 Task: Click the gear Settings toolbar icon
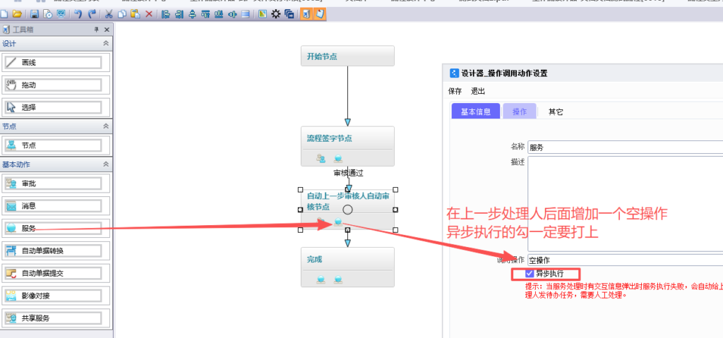[x=276, y=14]
